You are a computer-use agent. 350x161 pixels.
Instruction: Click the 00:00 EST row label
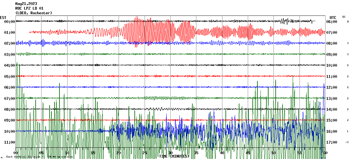click(x=9, y=22)
